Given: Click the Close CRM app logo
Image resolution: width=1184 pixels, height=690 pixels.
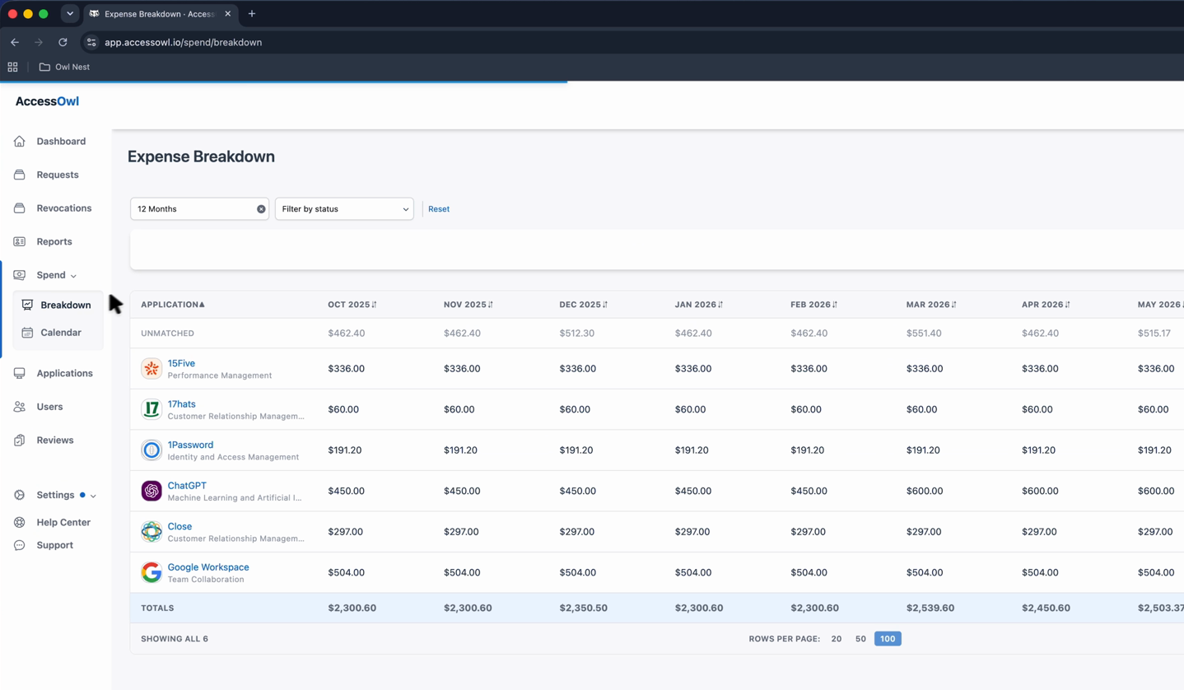Looking at the screenshot, I should pyautogui.click(x=151, y=532).
